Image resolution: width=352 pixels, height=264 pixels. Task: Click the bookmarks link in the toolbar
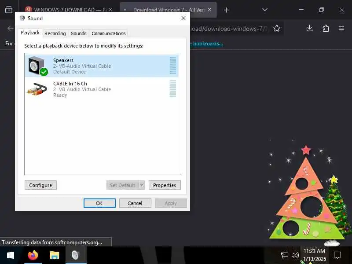click(x=208, y=44)
